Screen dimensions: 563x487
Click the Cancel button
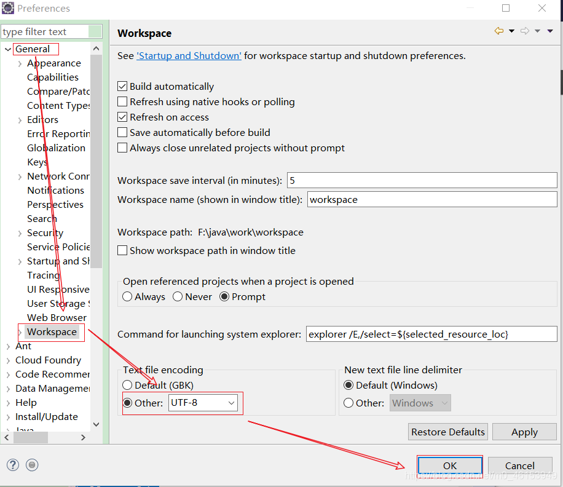[x=520, y=466]
